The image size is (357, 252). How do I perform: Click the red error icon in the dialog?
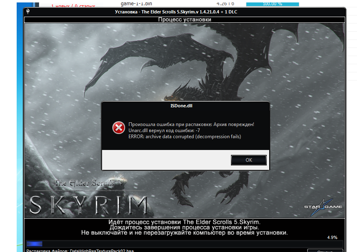pyautogui.click(x=119, y=128)
